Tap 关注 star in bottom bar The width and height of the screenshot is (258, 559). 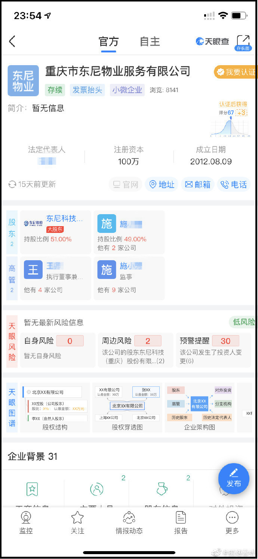pos(77,523)
